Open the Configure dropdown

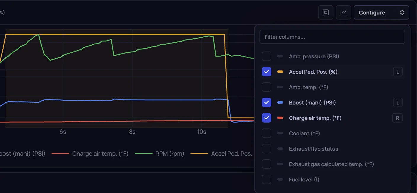coord(381,12)
